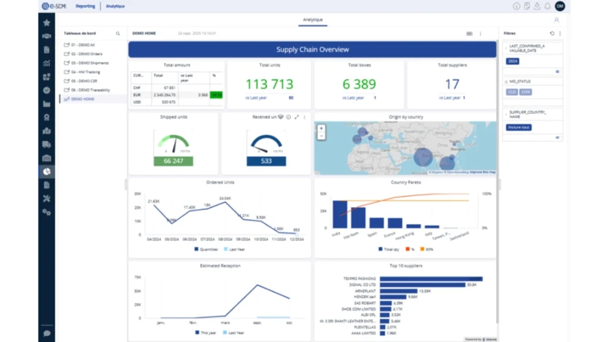Click the India bar in Country Pareto
609x342 pixels.
pos(340,214)
